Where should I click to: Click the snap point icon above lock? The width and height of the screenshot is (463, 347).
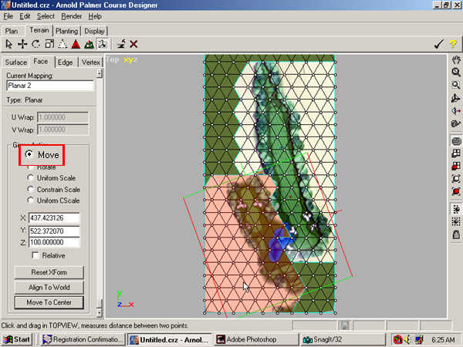pyautogui.click(x=456, y=209)
